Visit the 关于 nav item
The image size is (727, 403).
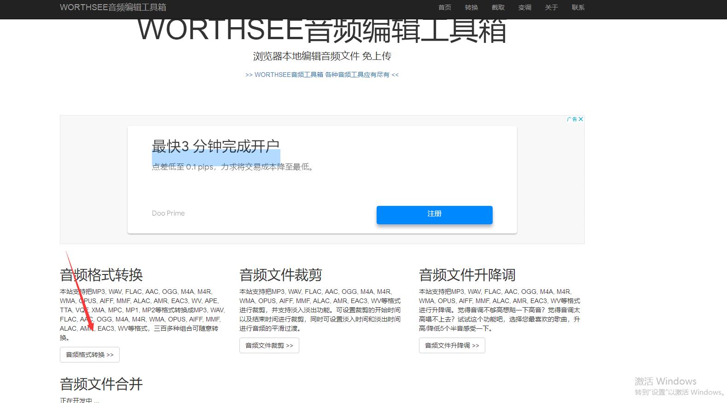(552, 7)
